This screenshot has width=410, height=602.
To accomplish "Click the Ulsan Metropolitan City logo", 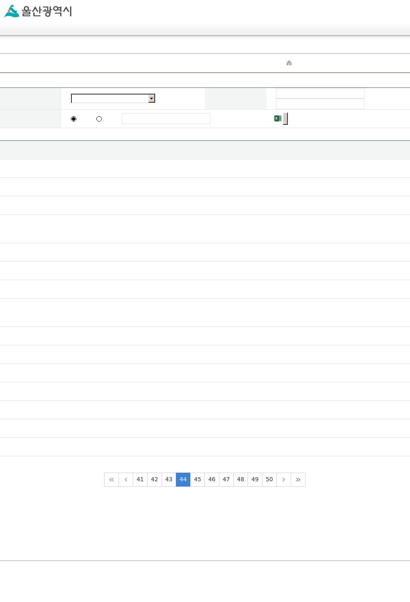I will click(x=38, y=11).
